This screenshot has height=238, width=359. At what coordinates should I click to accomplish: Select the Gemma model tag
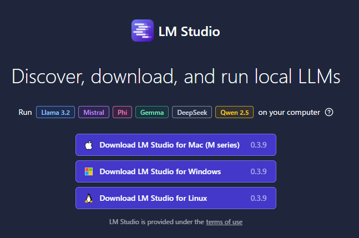tap(152, 112)
